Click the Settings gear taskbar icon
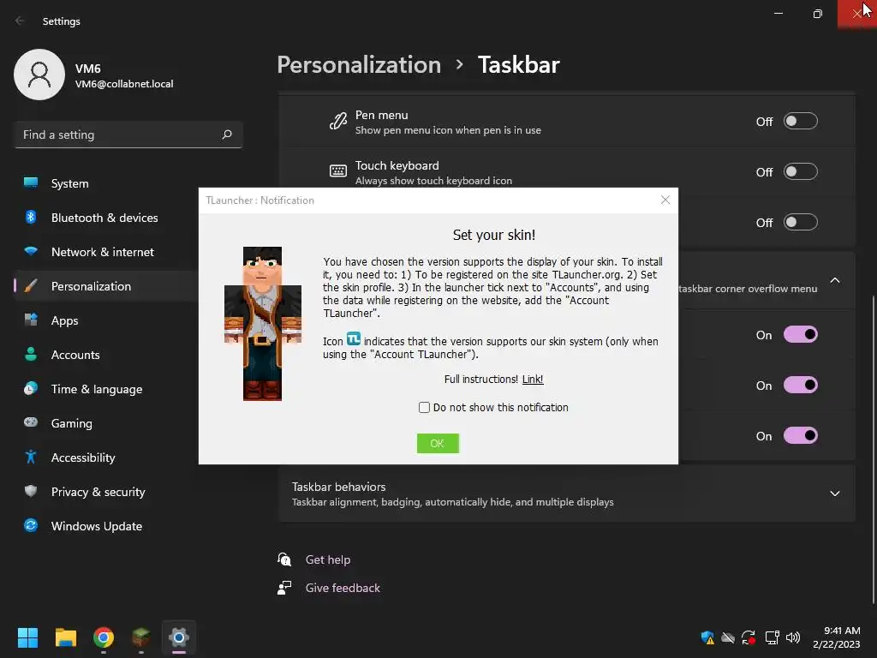 pyautogui.click(x=179, y=637)
